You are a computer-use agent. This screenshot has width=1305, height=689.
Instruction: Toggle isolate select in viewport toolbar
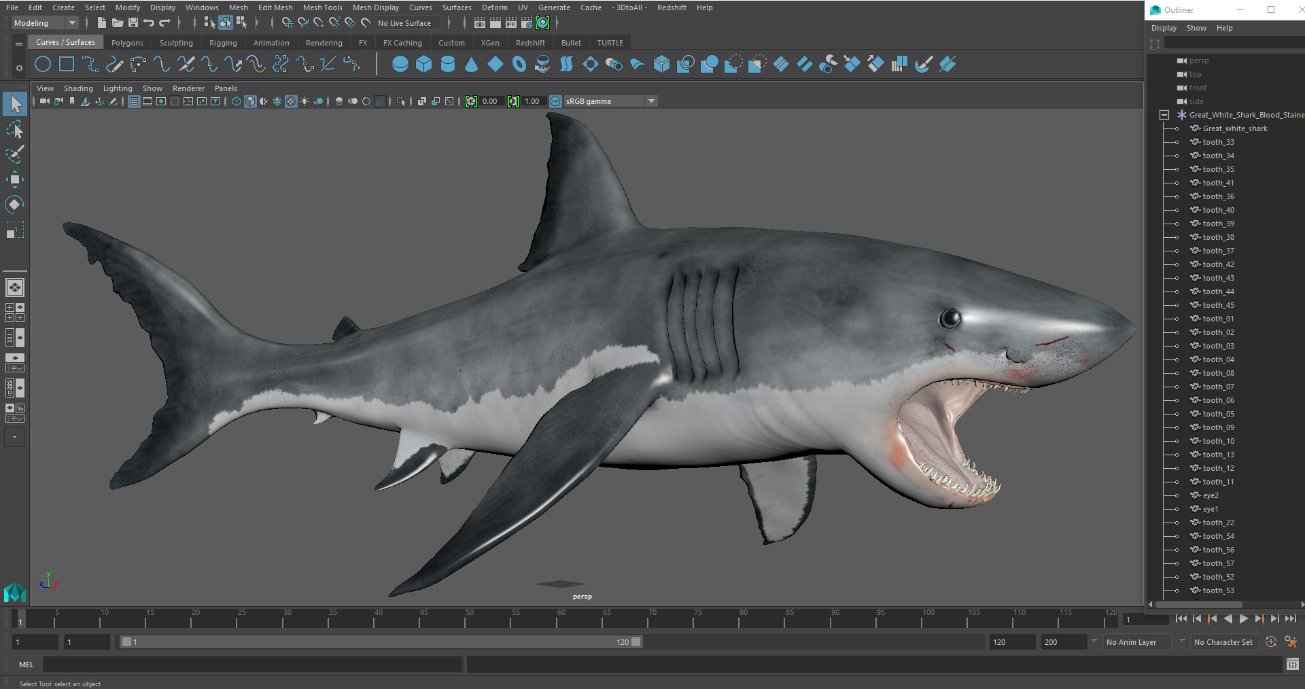click(401, 101)
